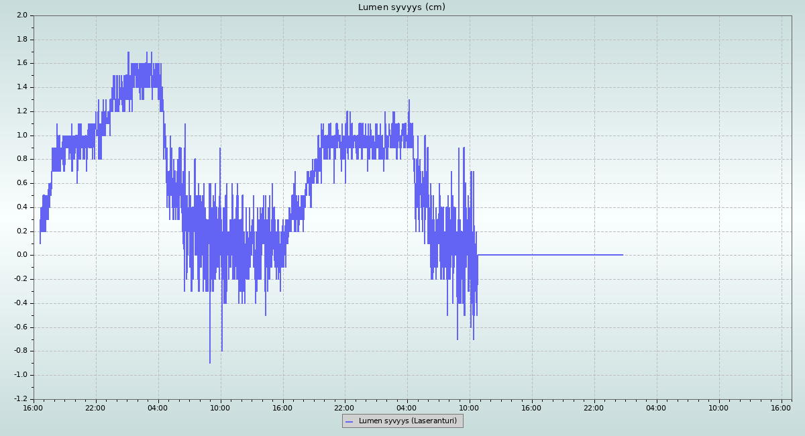805x436 pixels.
Task: Click the last 10:00 label on the time axis
Action: coord(718,408)
